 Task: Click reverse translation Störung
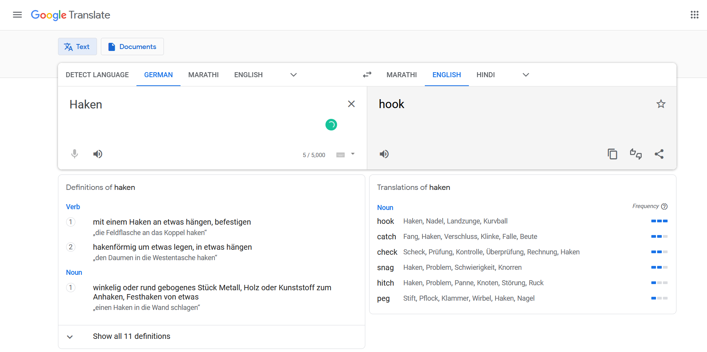513,283
